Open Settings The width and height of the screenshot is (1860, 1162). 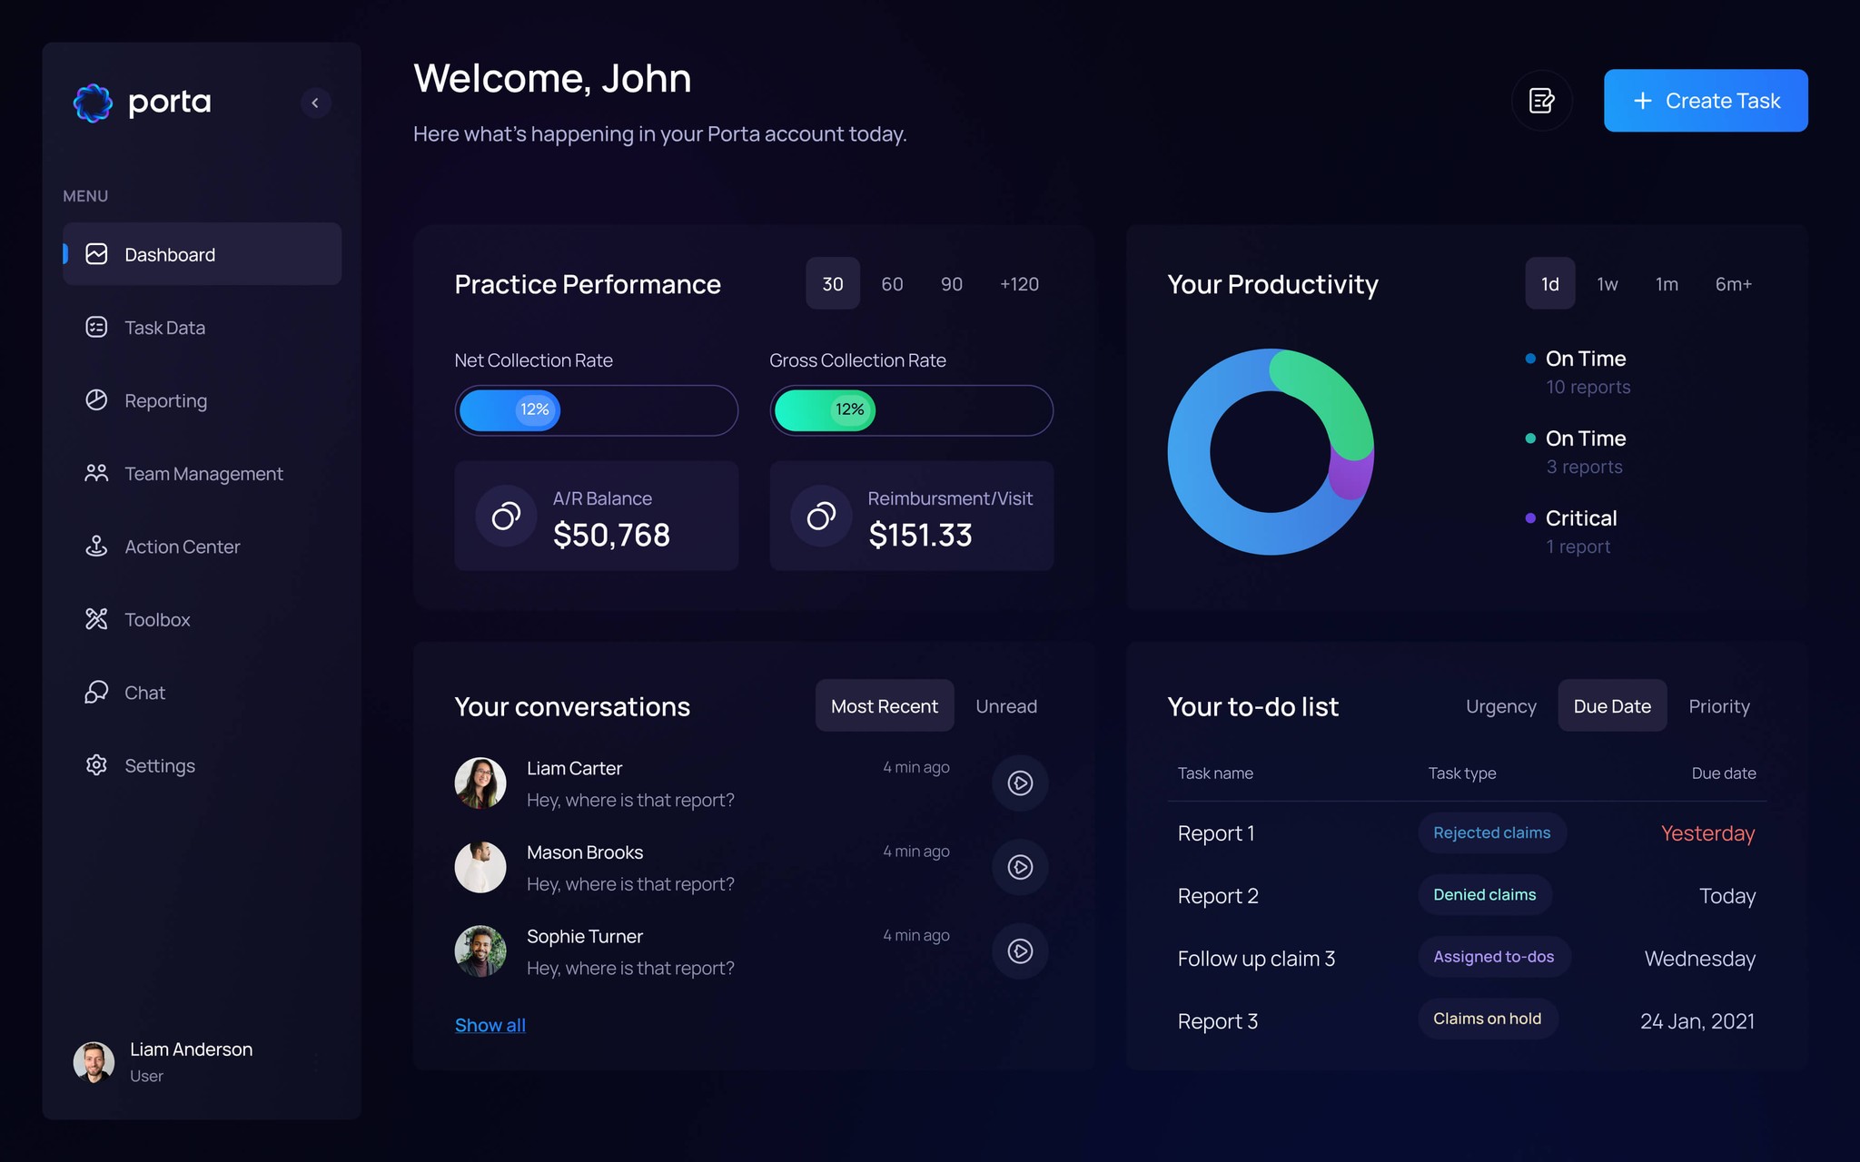point(159,765)
